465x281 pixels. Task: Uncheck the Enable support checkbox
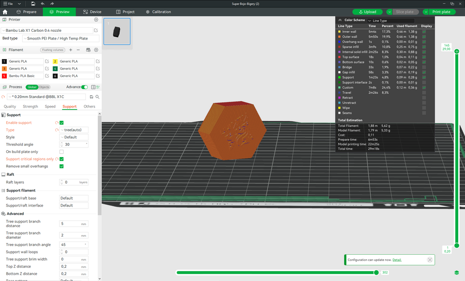coord(62,123)
